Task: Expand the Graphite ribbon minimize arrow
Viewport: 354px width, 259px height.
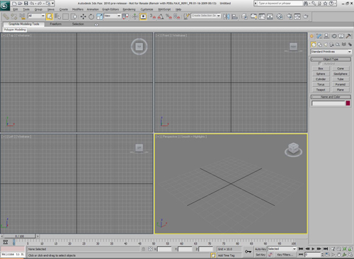Action: pos(96,24)
